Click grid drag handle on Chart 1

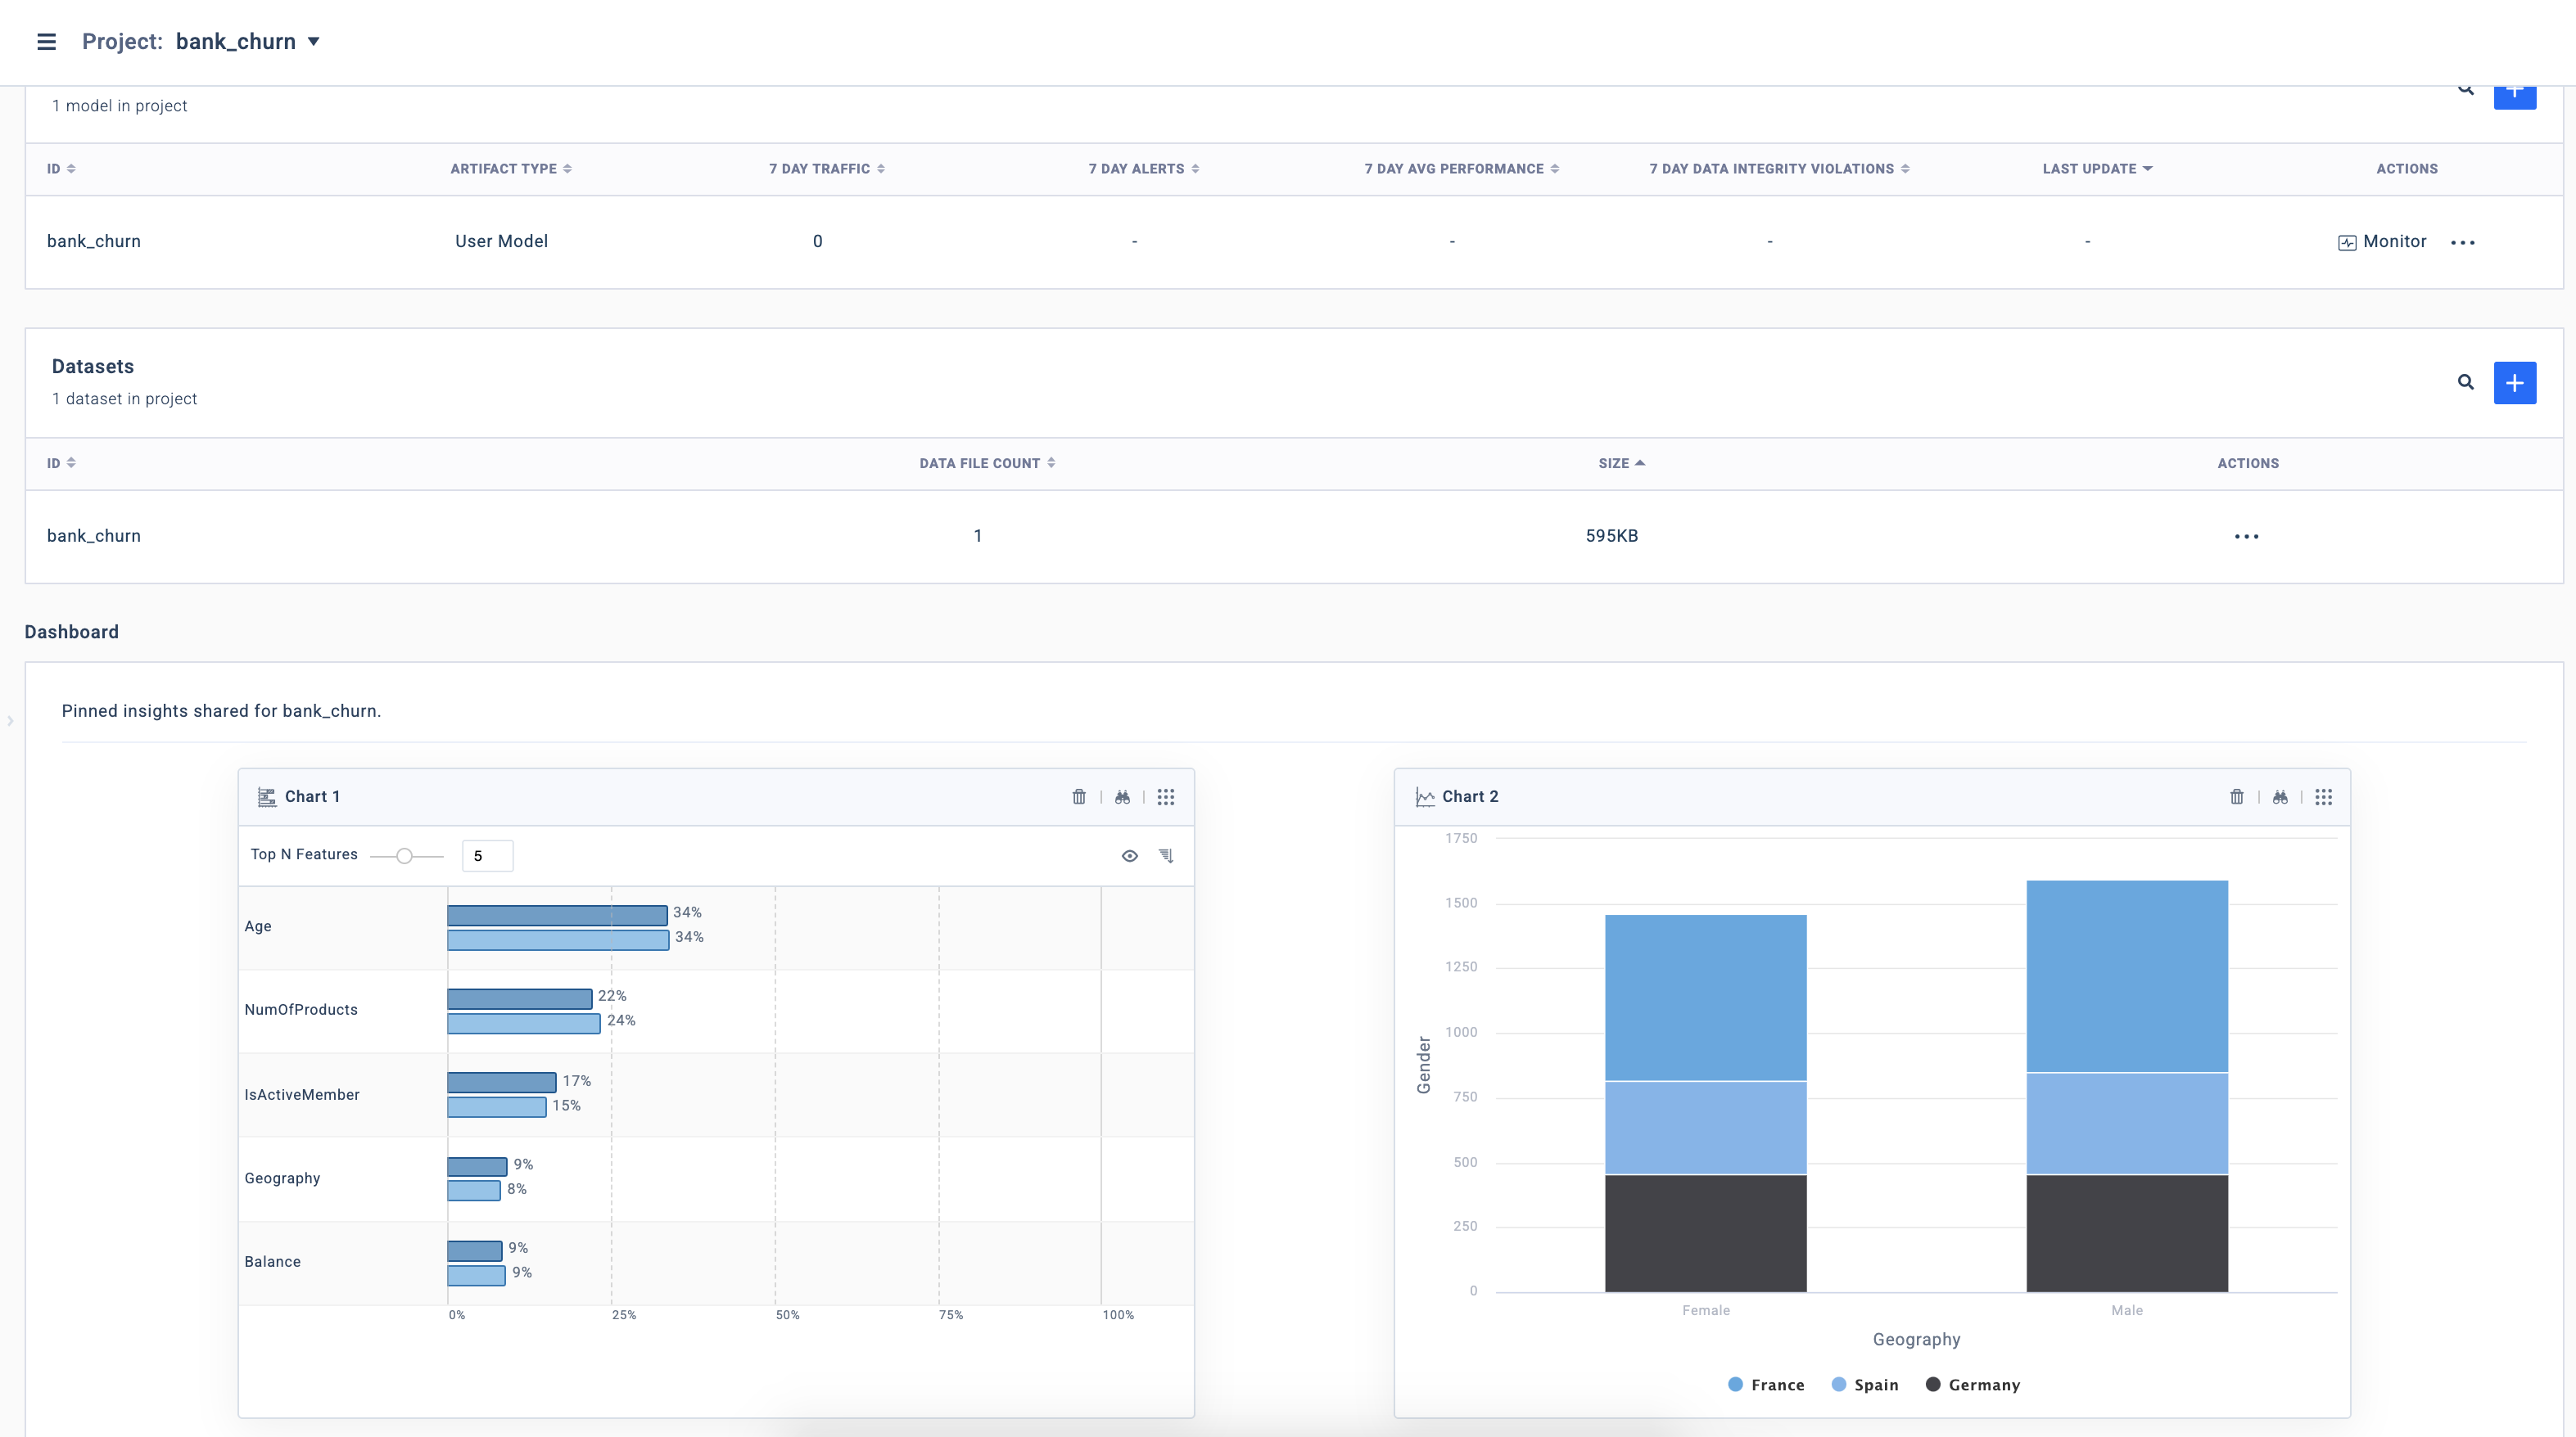[1166, 796]
